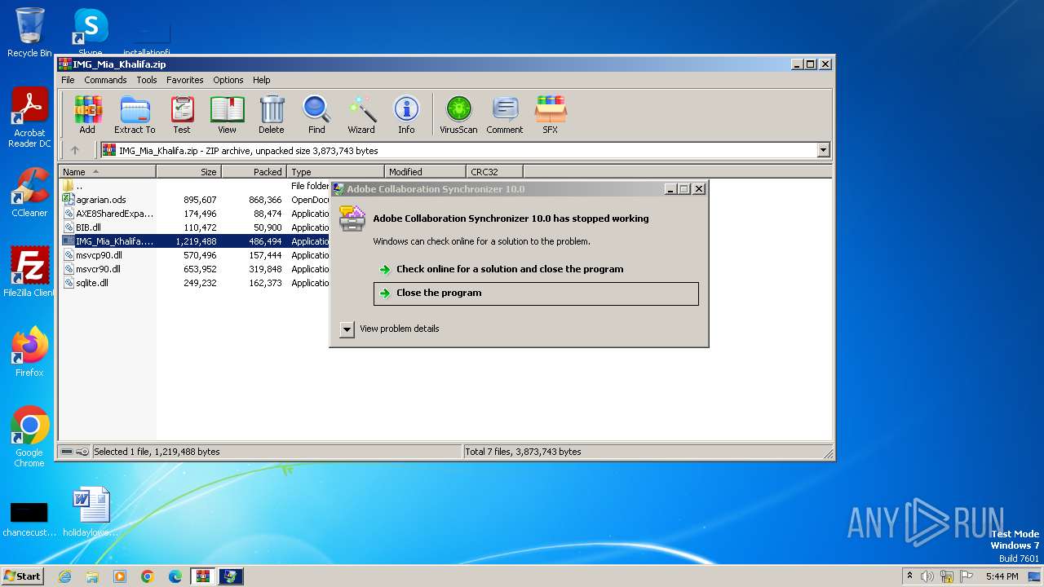Sort by Name column header
1044x587 pixels.
(108, 172)
